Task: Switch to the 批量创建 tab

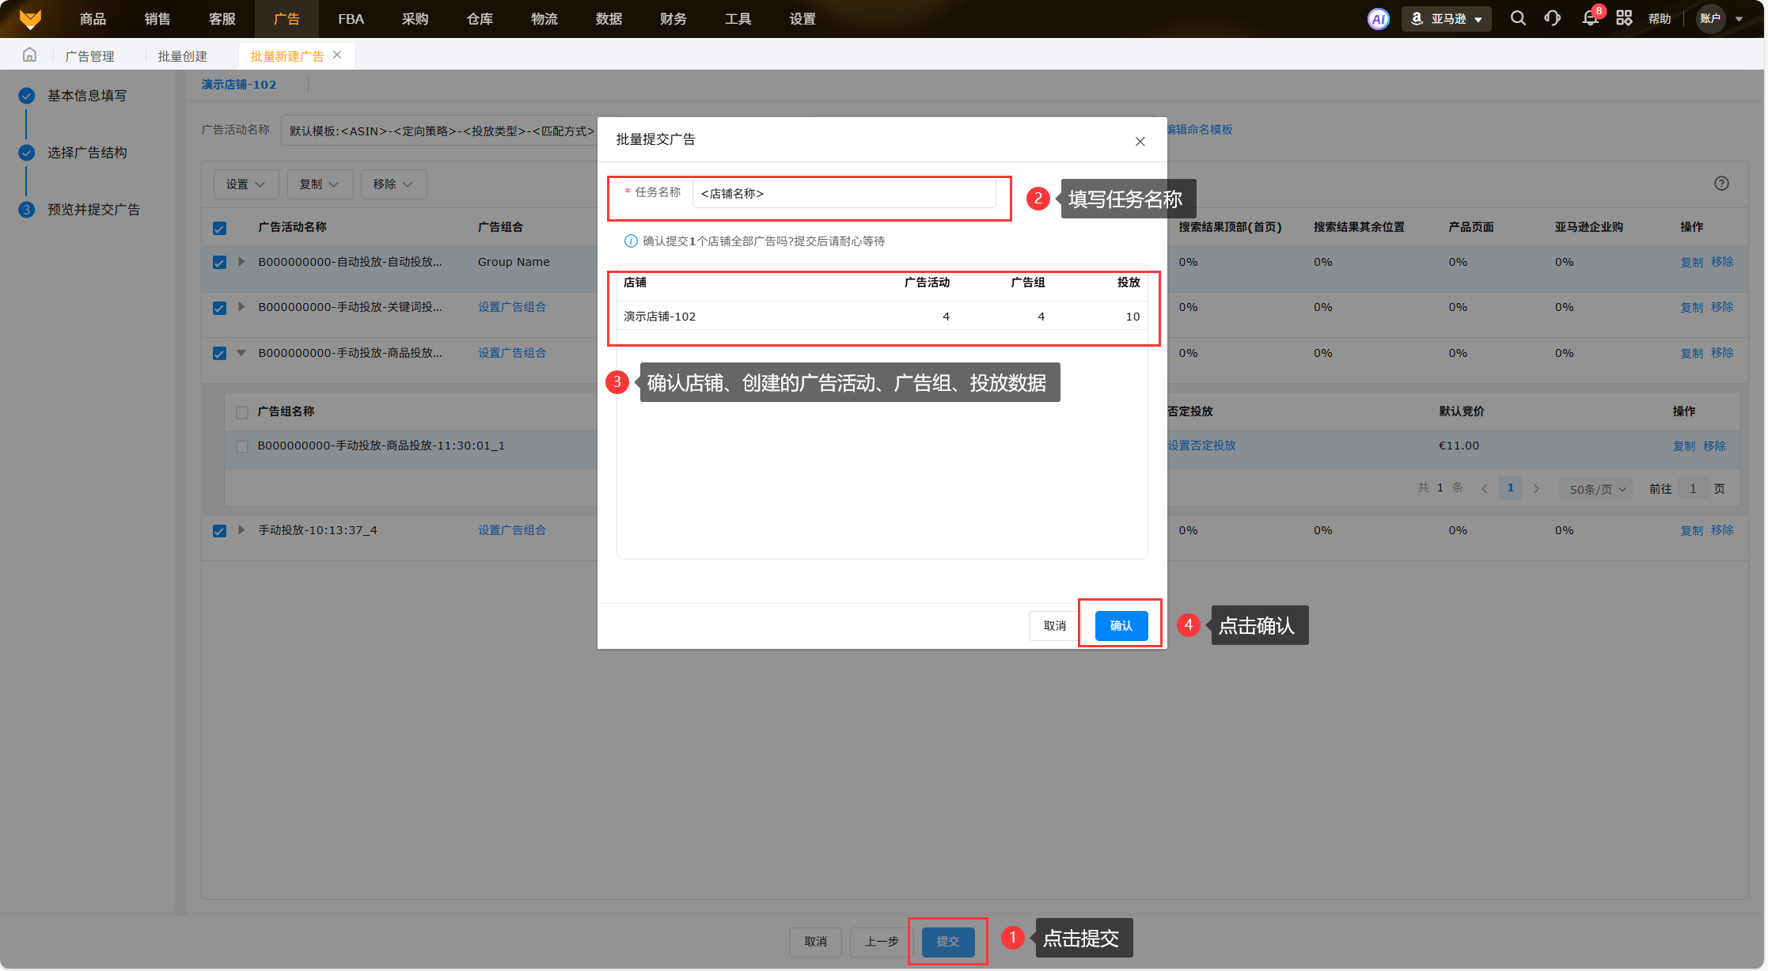Action: [182, 56]
